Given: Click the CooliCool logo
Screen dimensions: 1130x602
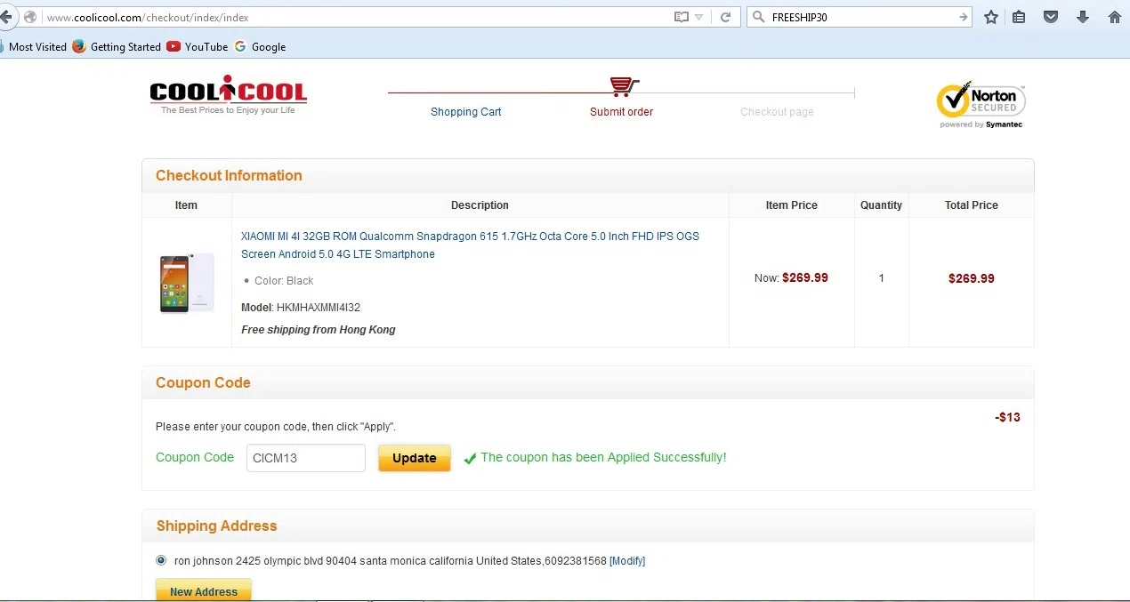Looking at the screenshot, I should pos(229,95).
